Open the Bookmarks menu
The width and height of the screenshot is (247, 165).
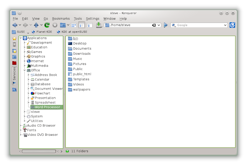tap(61, 18)
